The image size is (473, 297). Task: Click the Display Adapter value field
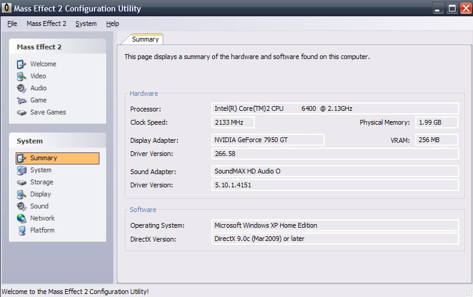tap(268, 140)
